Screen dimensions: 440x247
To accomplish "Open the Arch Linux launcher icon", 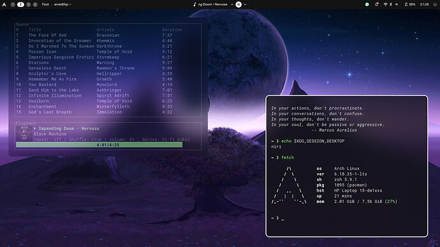I will 4,4.
